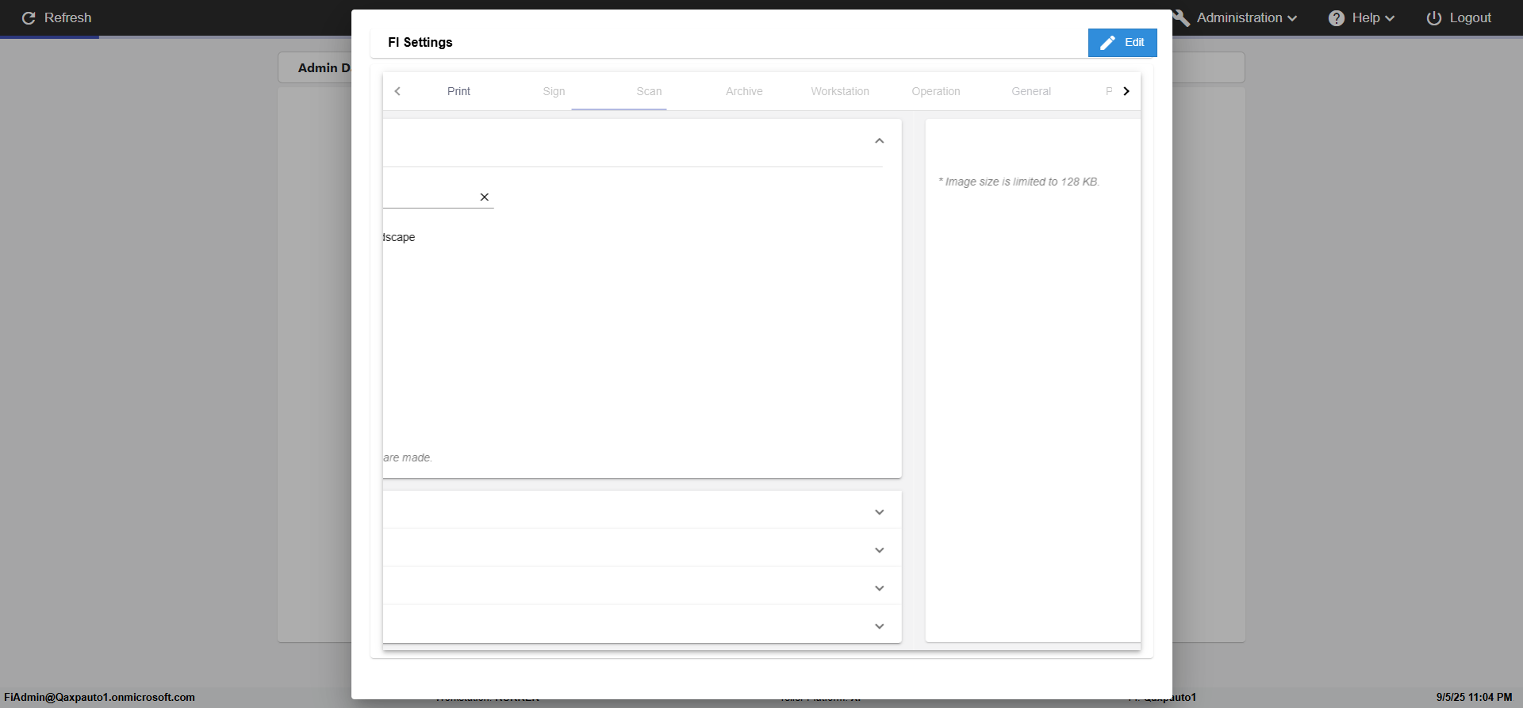Click the Logout power icon

point(1434,18)
